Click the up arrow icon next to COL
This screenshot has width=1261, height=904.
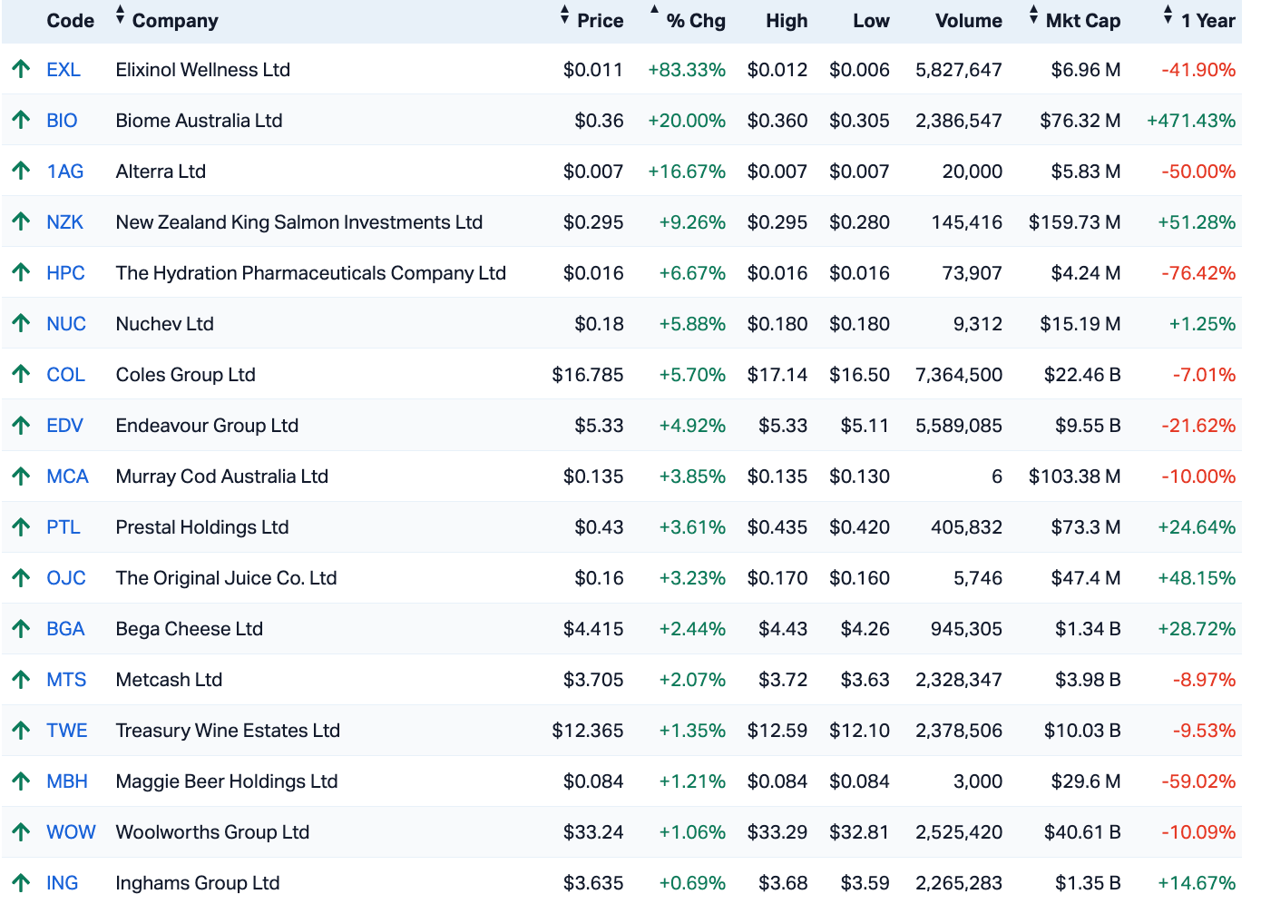coord(21,374)
